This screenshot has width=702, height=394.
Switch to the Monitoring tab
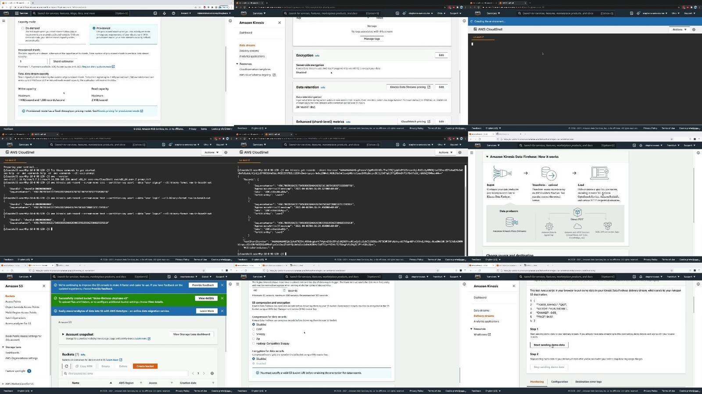537,382
